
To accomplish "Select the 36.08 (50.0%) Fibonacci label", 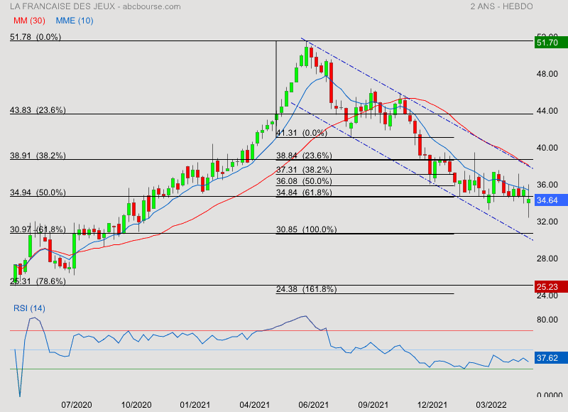I will tap(304, 181).
